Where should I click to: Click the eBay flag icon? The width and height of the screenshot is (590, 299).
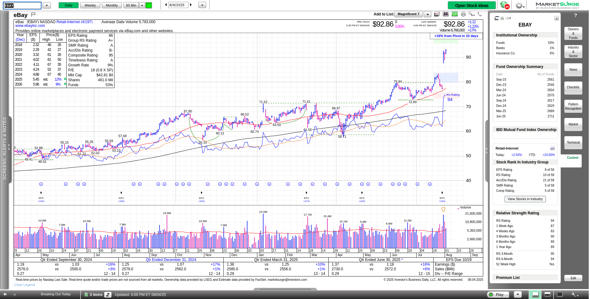tap(33, 15)
